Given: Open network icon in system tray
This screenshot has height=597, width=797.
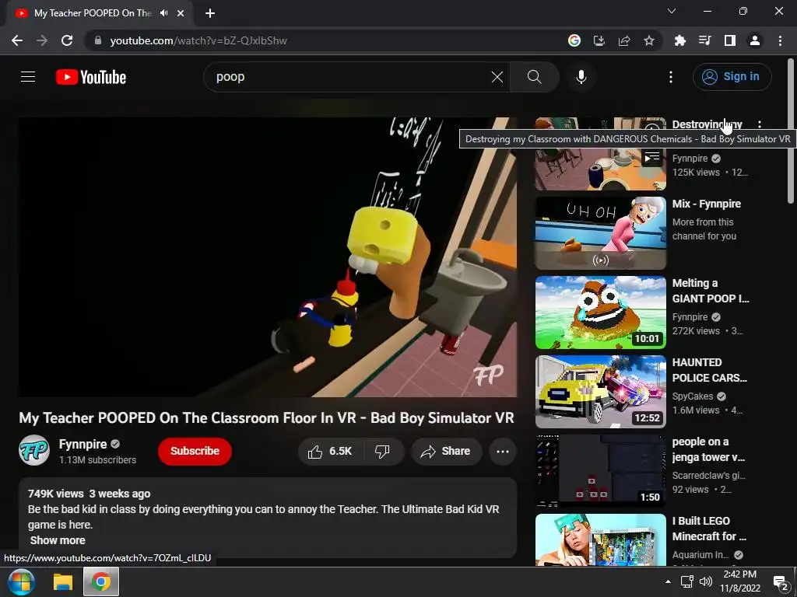Looking at the screenshot, I should tap(686, 581).
